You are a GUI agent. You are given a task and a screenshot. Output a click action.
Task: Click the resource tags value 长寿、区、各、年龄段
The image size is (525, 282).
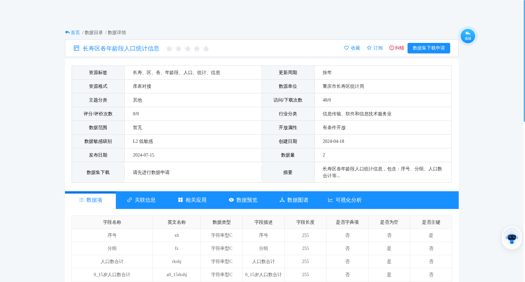(x=177, y=72)
